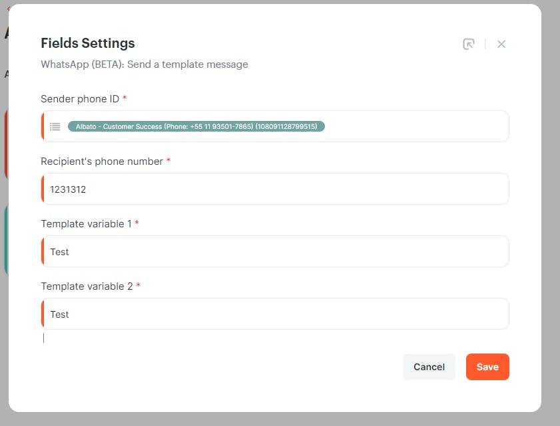Click the WhatsApp (BETA) subtitle text
The width and height of the screenshot is (560, 426).
pyautogui.click(x=144, y=64)
